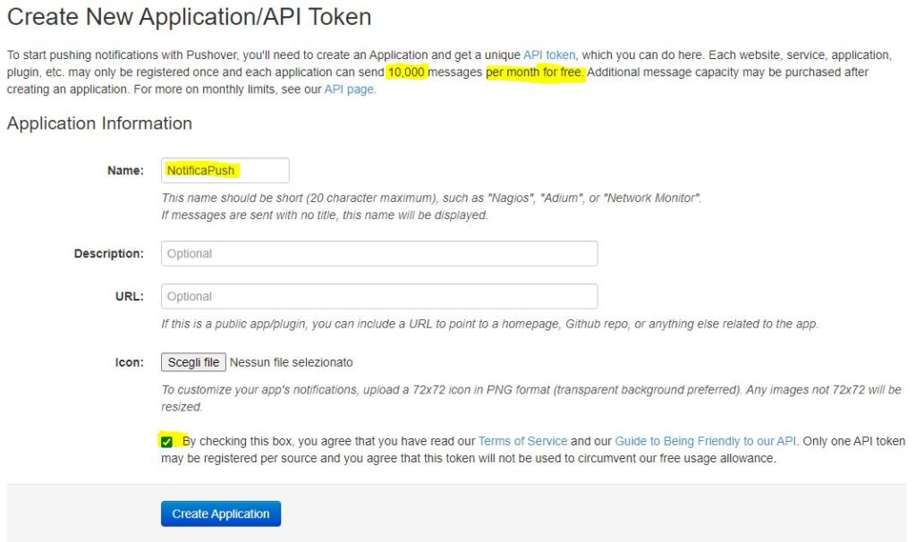Click into the Description input field

pos(379,254)
